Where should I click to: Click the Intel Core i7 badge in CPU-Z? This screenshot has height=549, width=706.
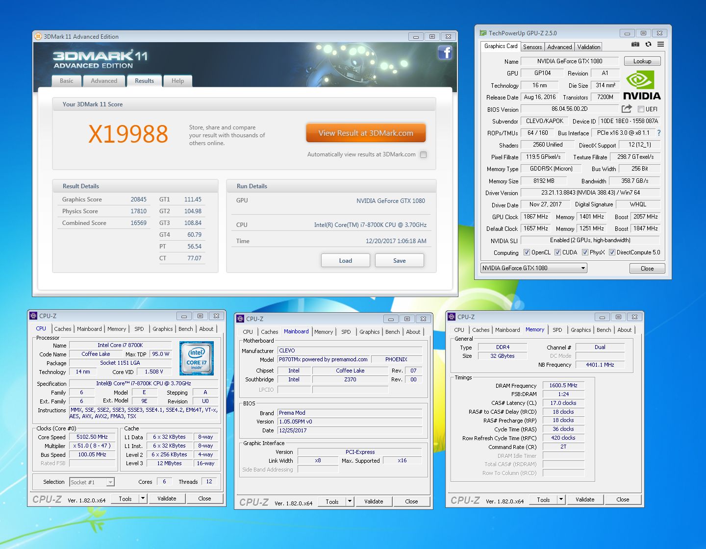click(197, 358)
